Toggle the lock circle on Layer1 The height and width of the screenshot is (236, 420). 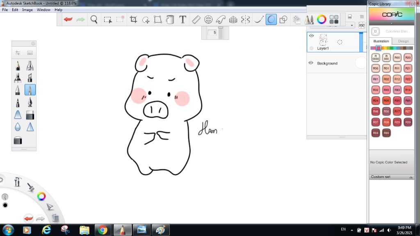[311, 48]
